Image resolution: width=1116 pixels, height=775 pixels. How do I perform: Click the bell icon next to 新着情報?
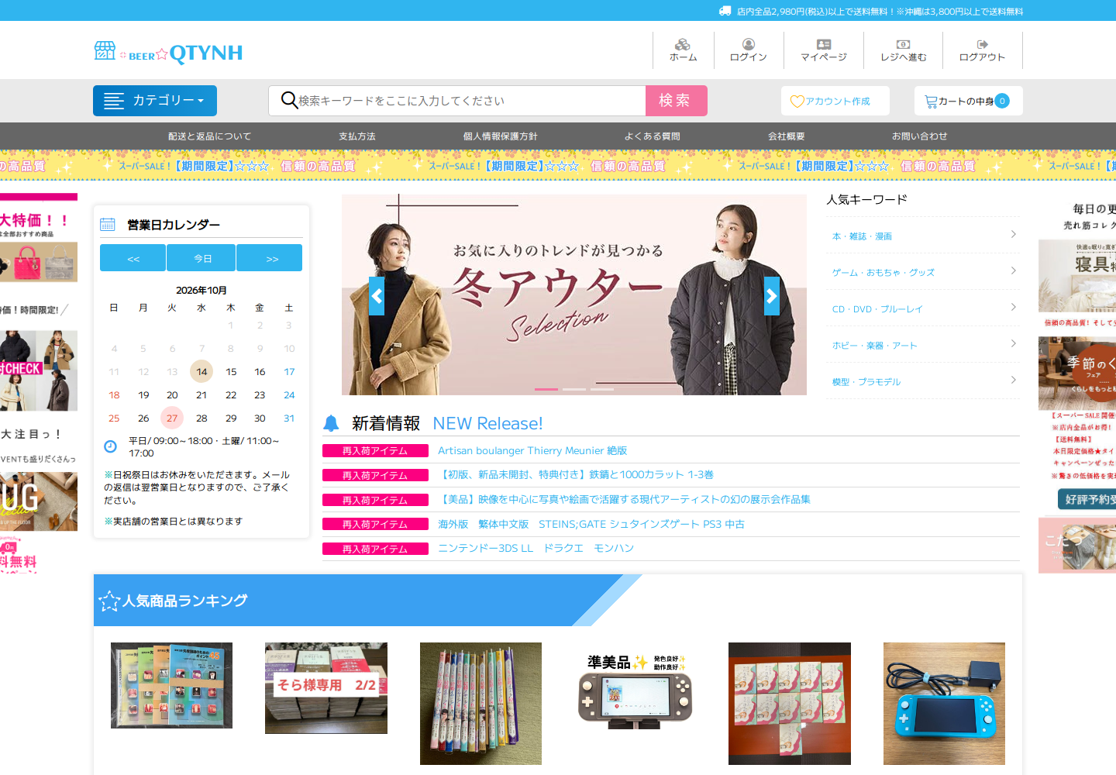tap(331, 423)
